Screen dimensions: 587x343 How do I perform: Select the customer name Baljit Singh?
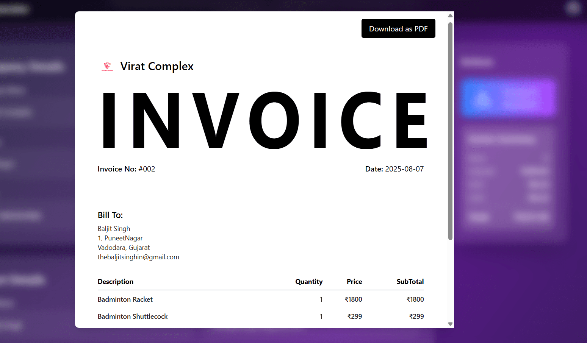(x=114, y=228)
